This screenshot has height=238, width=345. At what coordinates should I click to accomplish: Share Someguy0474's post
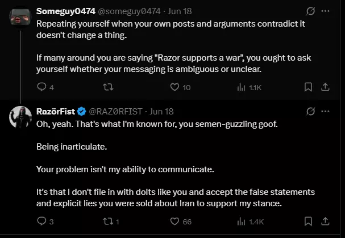click(x=325, y=87)
